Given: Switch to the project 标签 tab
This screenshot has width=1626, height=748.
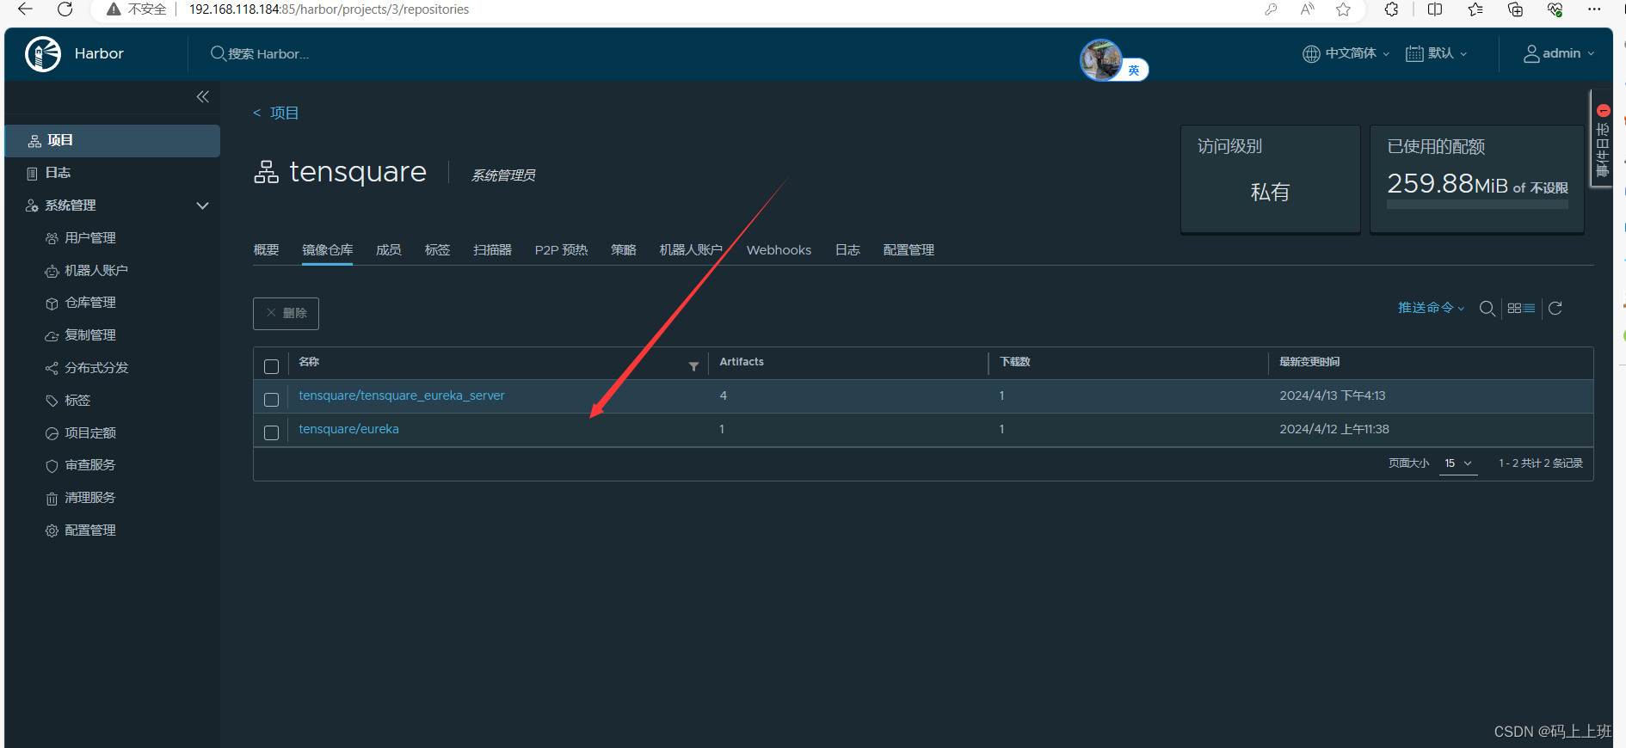Looking at the screenshot, I should coord(438,250).
